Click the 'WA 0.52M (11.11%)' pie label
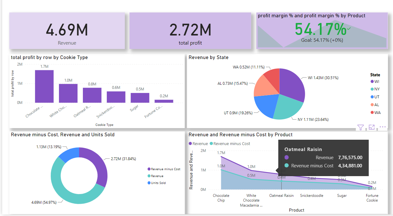The width and height of the screenshot is (393, 216). click(249, 67)
